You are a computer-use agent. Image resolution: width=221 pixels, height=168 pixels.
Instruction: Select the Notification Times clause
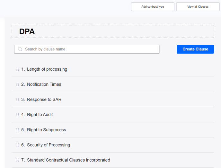tap(44, 84)
